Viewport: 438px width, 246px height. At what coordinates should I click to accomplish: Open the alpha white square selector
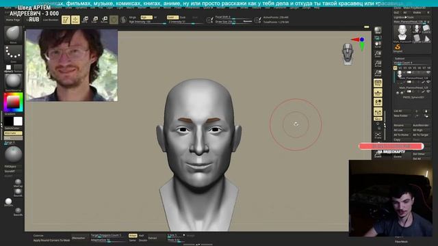pos(9,68)
